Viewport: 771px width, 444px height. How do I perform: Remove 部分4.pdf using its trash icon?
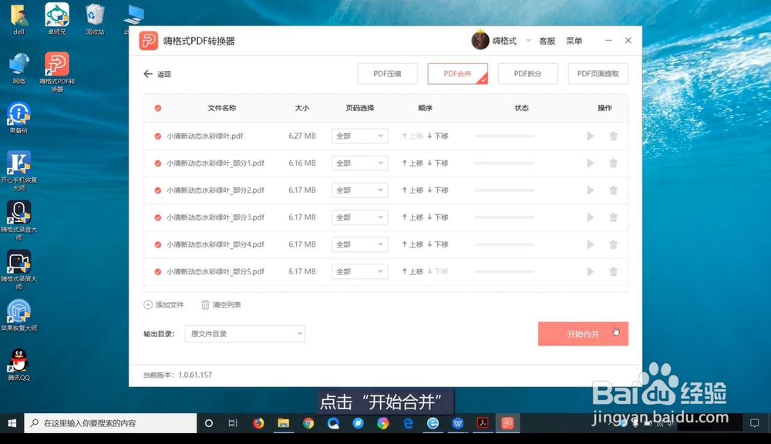pos(613,244)
